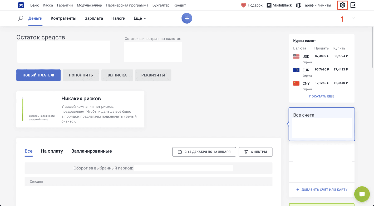Click the ModulBlack icon

pyautogui.click(x=269, y=5)
